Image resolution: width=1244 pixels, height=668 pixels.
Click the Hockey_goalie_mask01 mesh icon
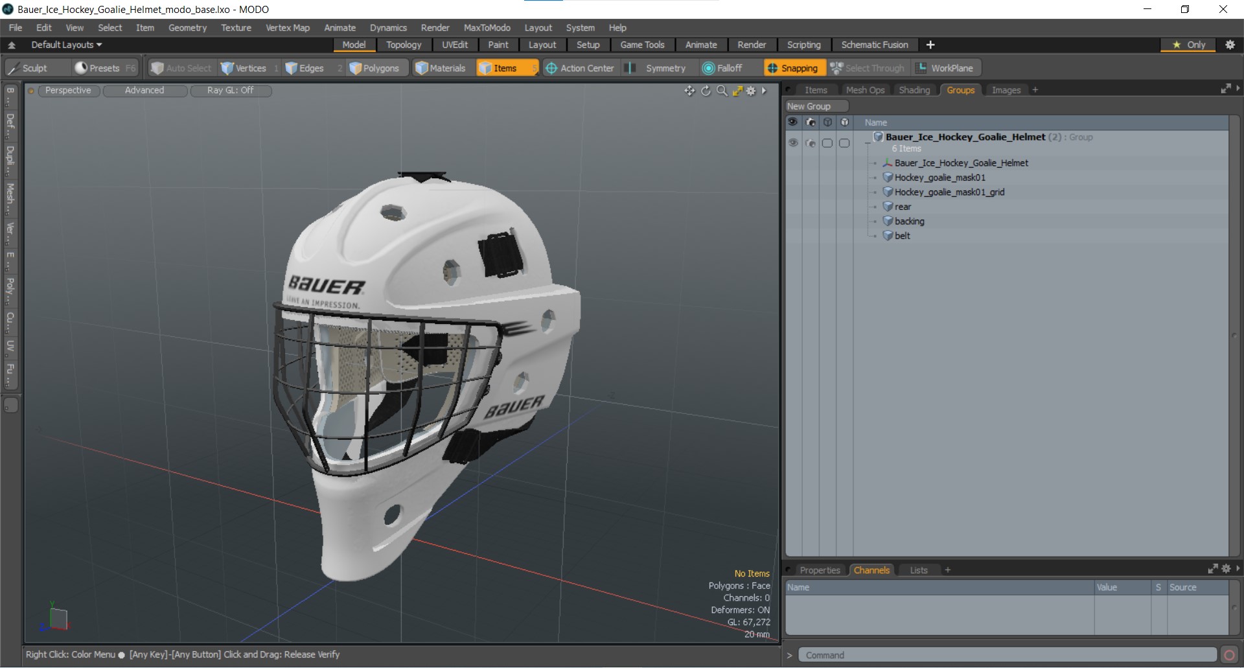pyautogui.click(x=888, y=178)
